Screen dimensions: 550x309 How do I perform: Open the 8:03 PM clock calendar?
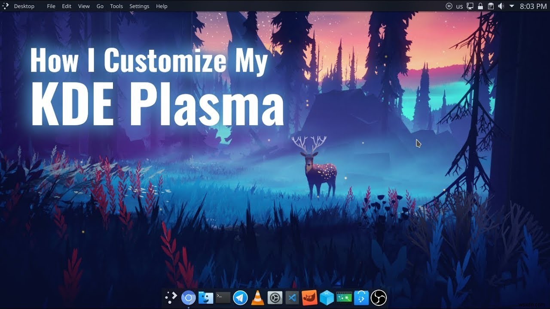tap(533, 6)
